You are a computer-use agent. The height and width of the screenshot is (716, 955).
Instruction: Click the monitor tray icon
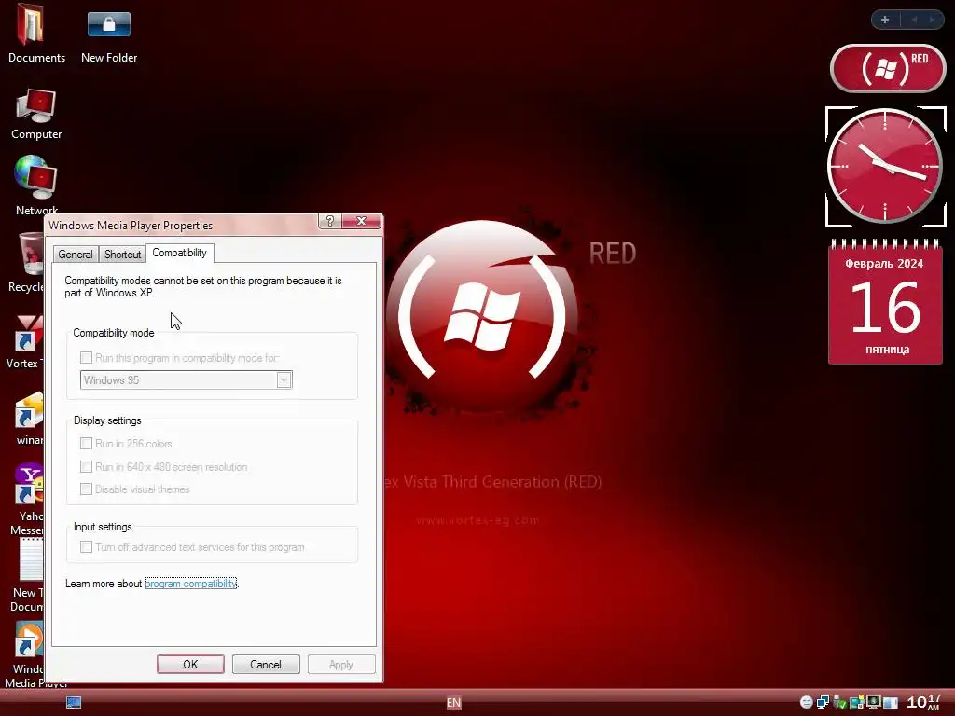[x=873, y=703]
